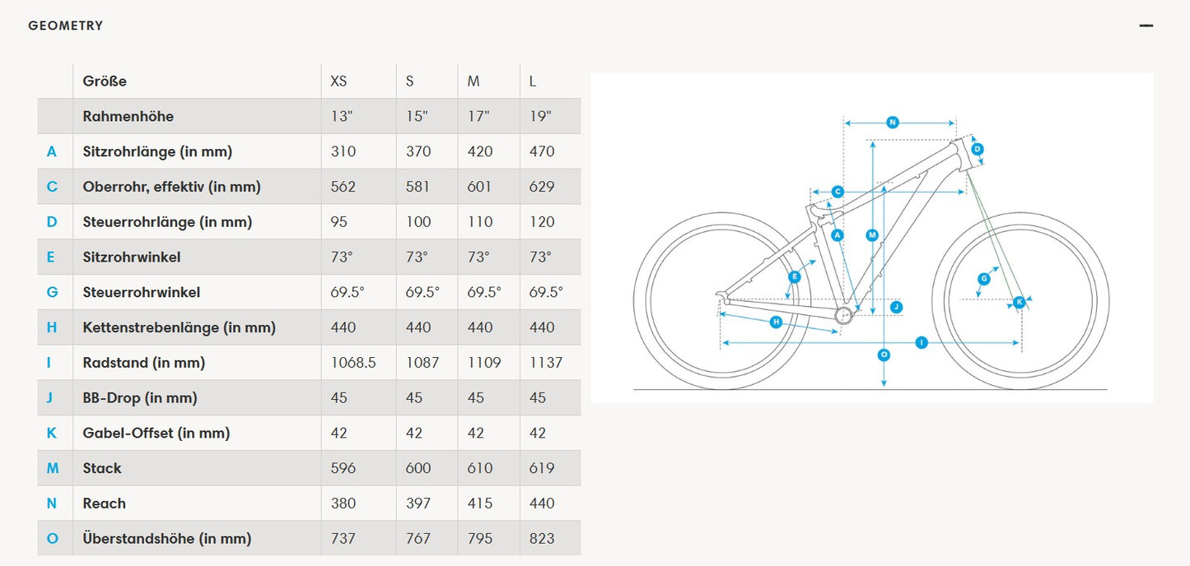This screenshot has height=566, width=1190.
Task: Click marker D on the head tube
Action: (x=977, y=149)
